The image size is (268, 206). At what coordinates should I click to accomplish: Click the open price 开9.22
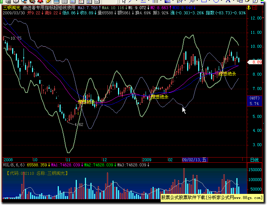(x=34, y=13)
